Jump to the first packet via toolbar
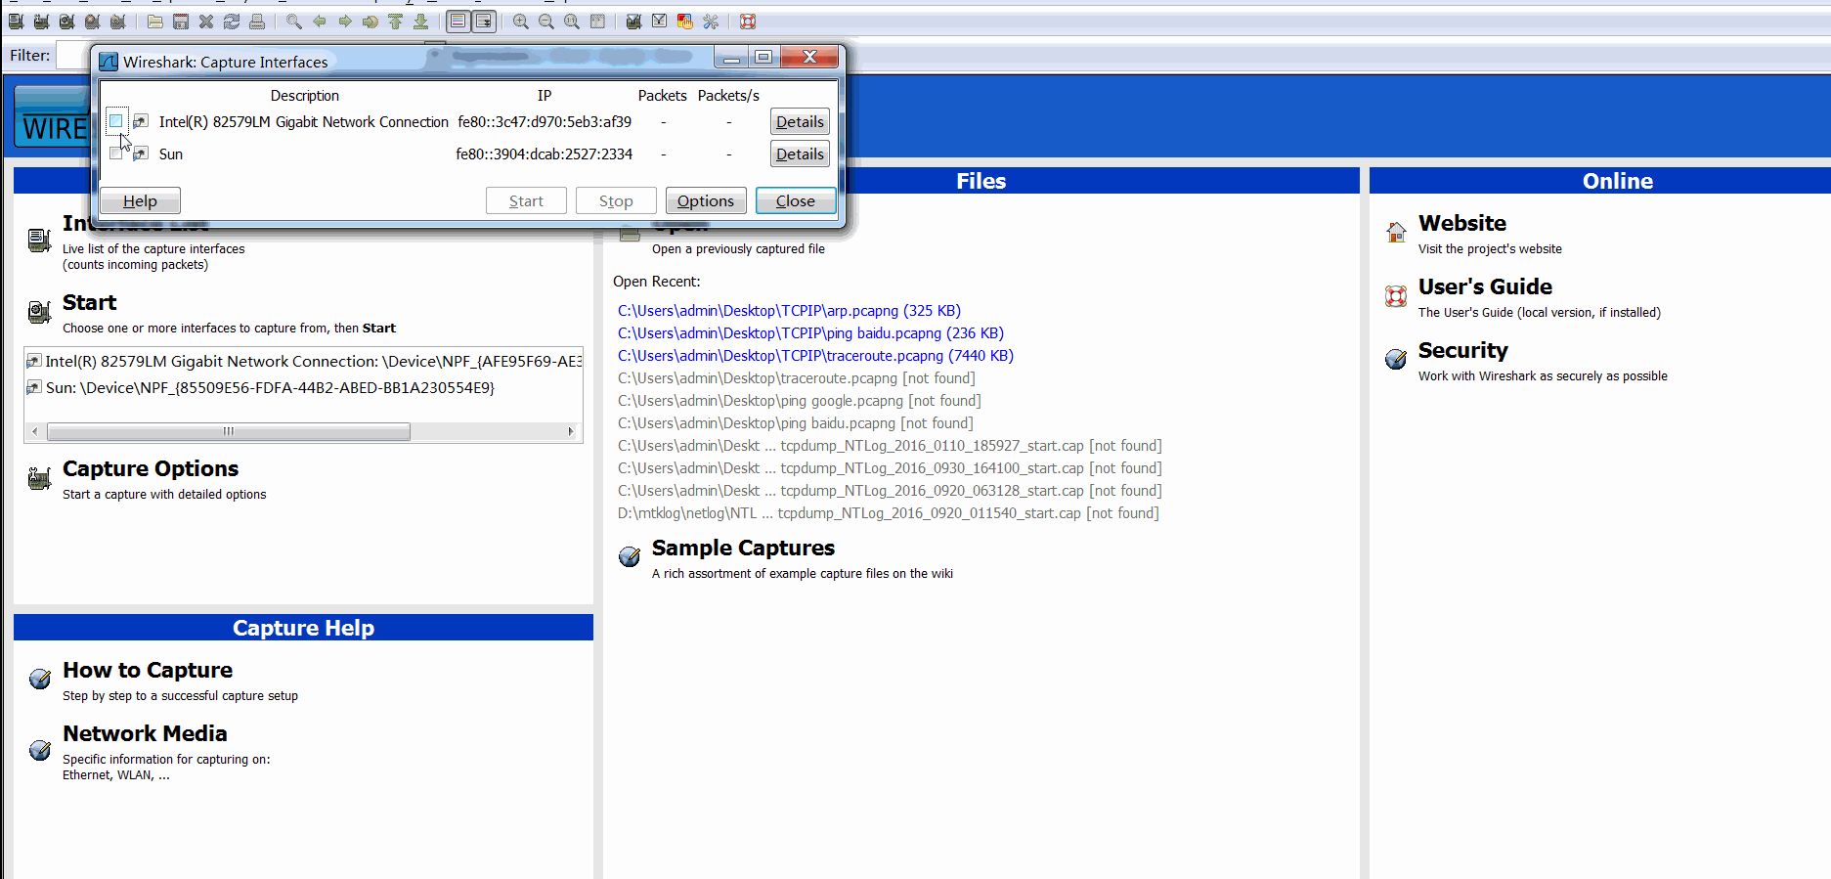This screenshot has height=879, width=1831. (396, 22)
